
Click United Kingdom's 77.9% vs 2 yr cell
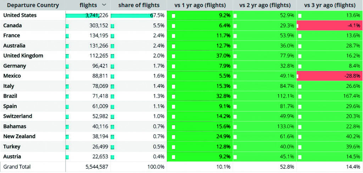(264, 56)
